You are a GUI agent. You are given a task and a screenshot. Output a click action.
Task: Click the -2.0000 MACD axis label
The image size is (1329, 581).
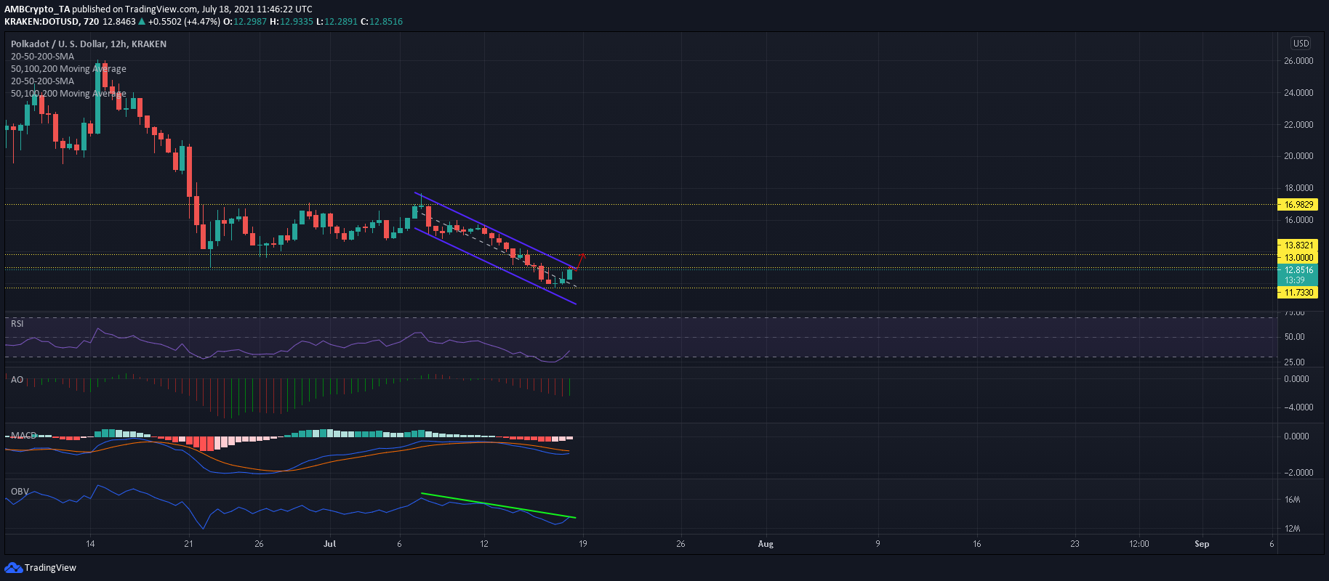pos(1298,473)
